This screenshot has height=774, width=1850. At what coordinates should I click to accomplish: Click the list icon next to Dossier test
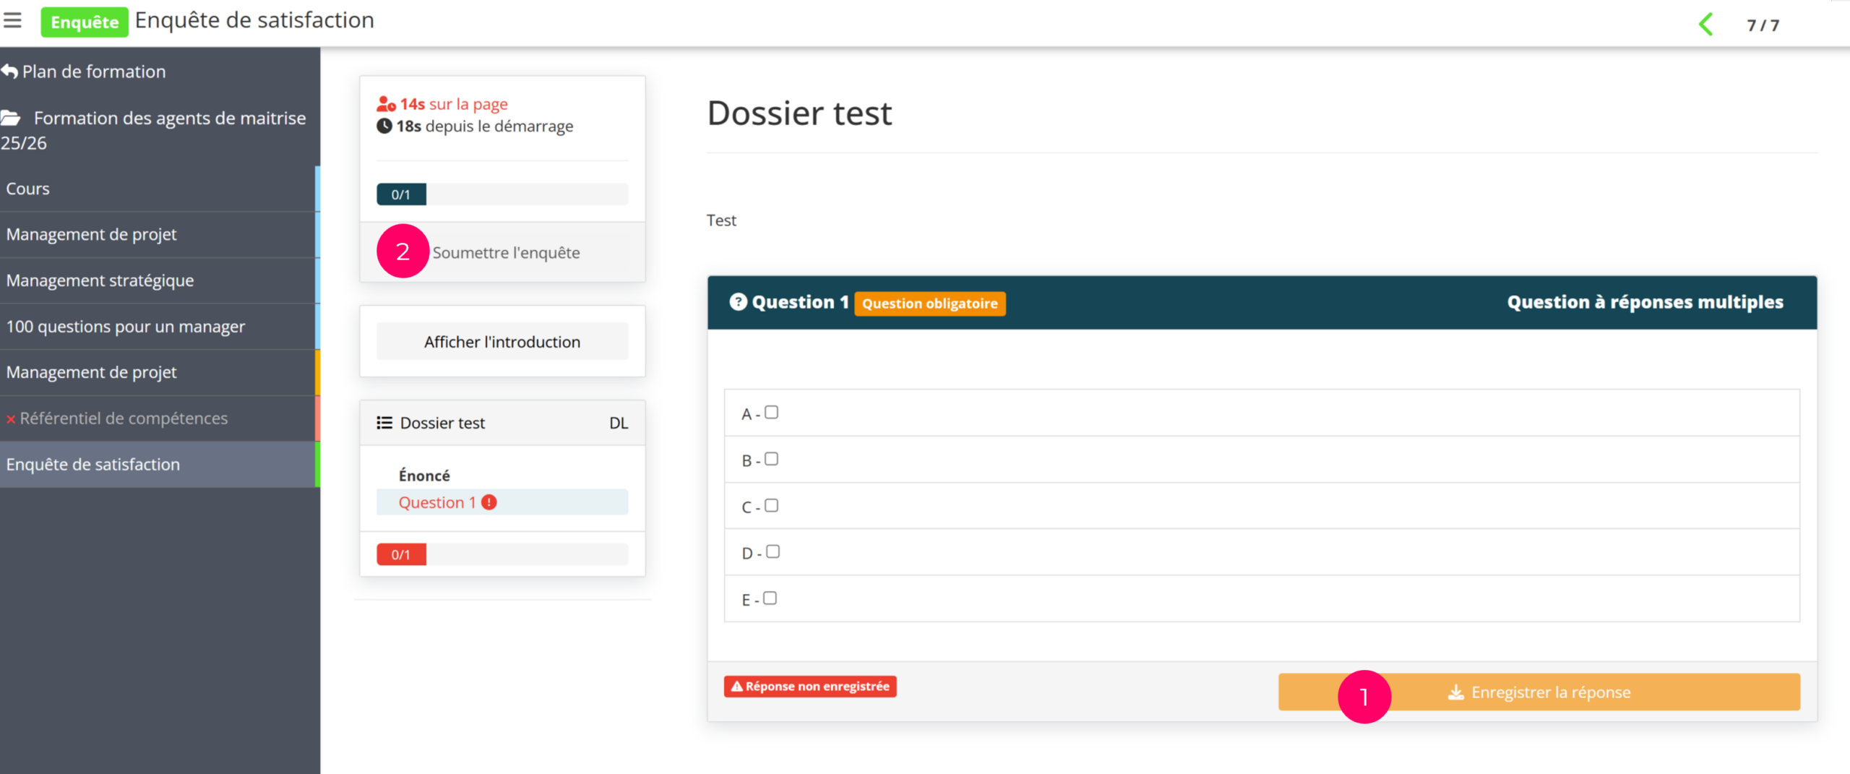tap(384, 423)
